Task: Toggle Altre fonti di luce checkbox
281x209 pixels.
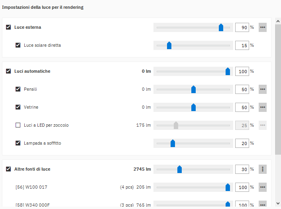Action: [8, 169]
